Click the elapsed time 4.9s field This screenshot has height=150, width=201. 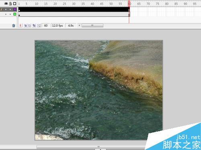(x=71, y=26)
